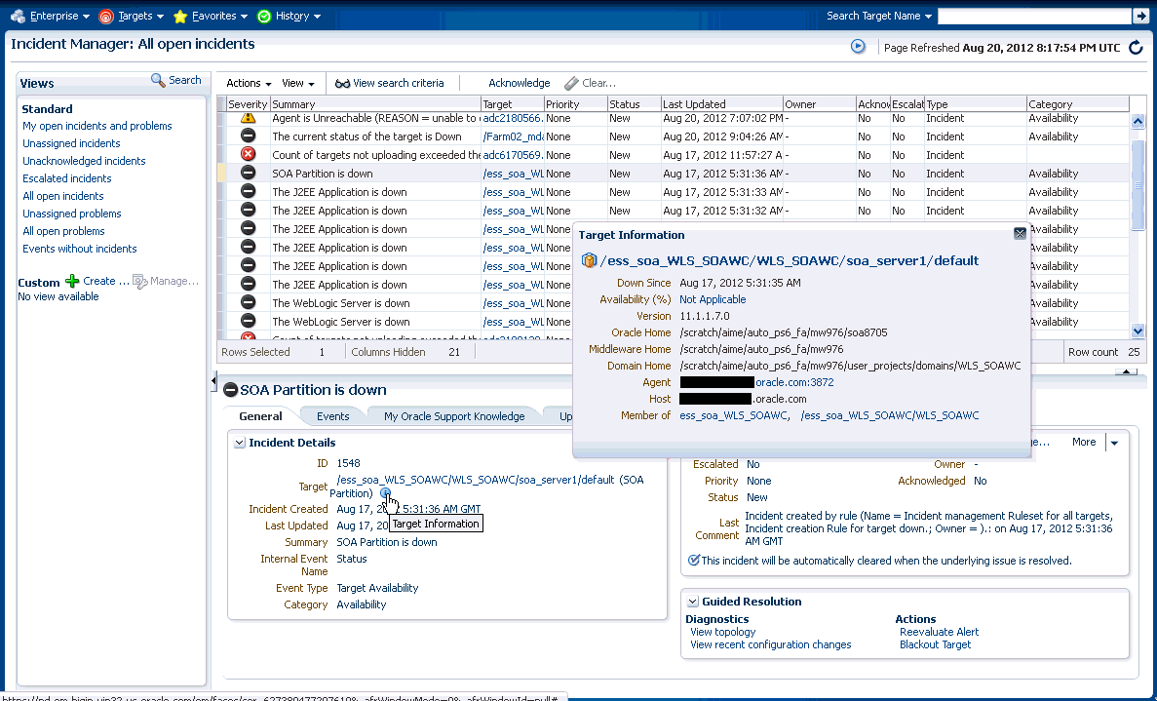Click the green Create custom view icon
The width and height of the screenshot is (1157, 701).
click(x=71, y=281)
